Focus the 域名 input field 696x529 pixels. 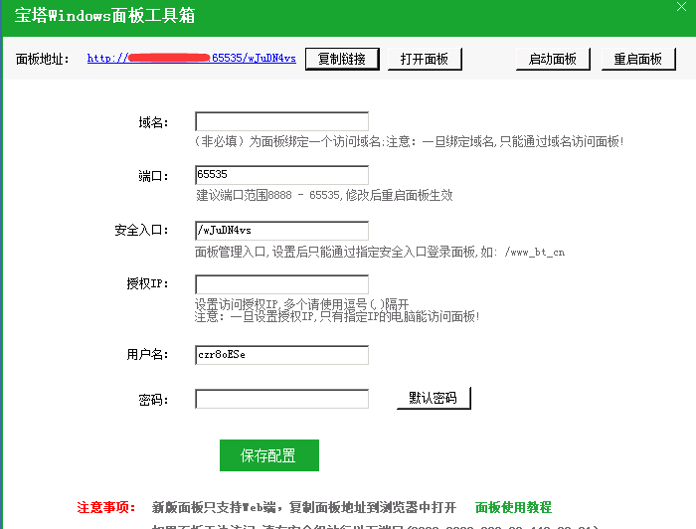click(x=281, y=121)
